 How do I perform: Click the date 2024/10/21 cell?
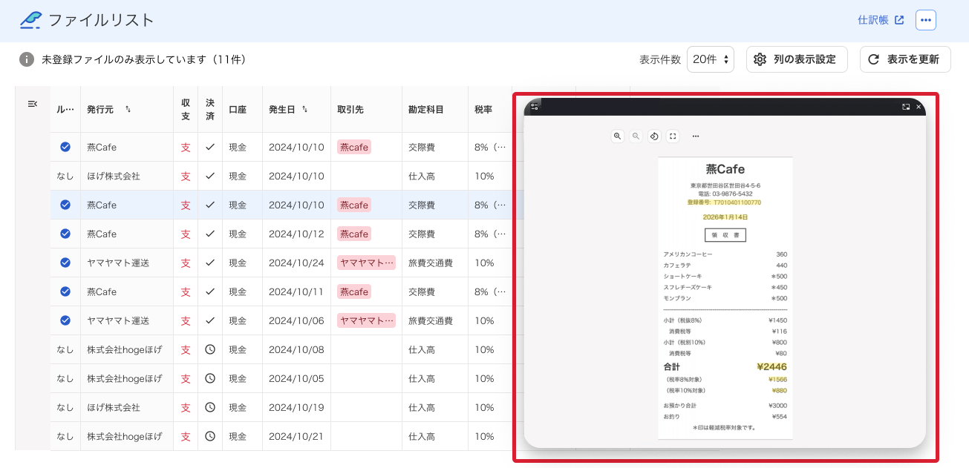tap(296, 436)
